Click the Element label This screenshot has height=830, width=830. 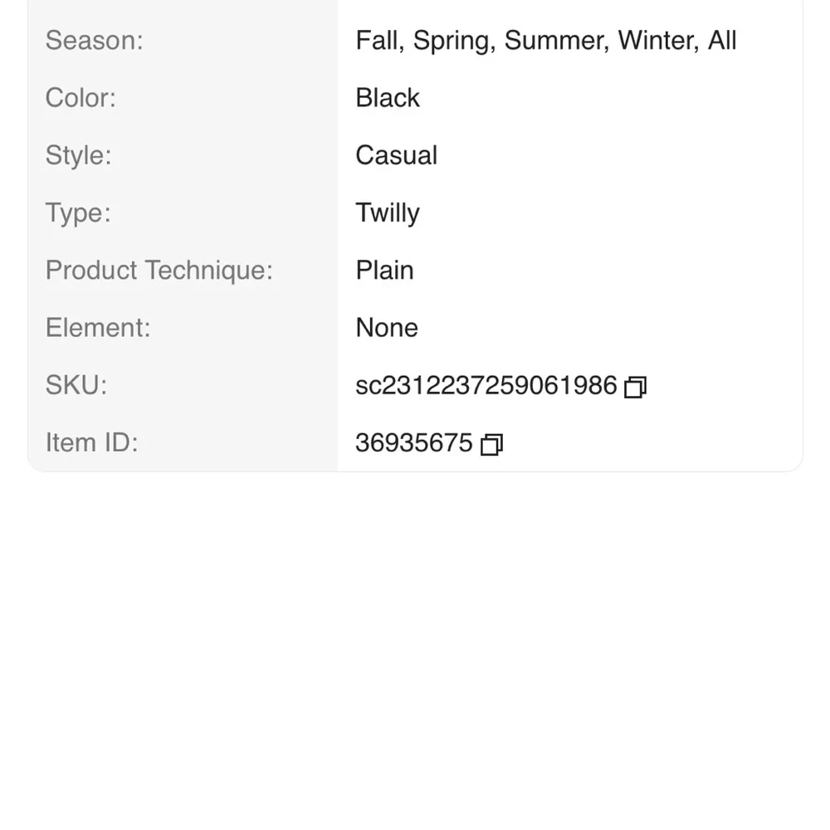click(98, 328)
